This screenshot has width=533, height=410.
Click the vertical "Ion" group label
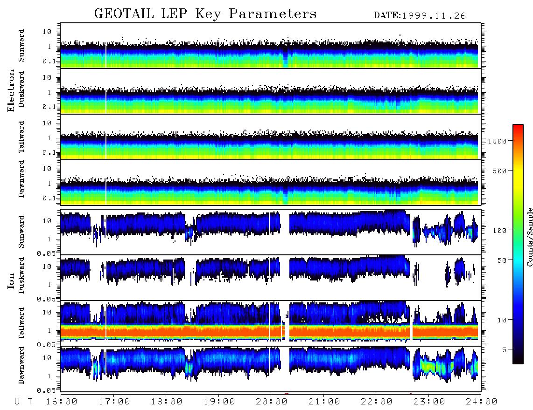pos(11,280)
